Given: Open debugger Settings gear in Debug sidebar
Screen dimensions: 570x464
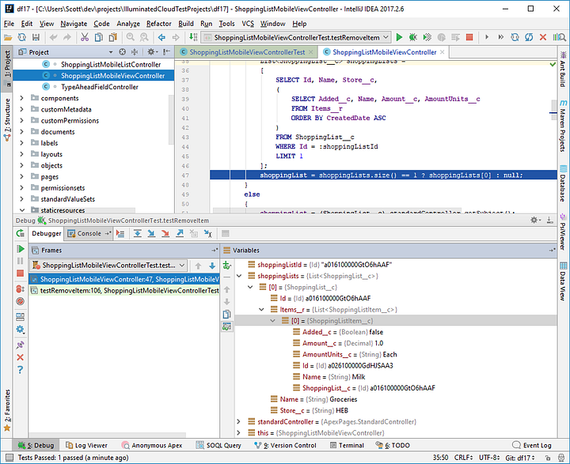Looking at the screenshot, I should click(x=21, y=330).
